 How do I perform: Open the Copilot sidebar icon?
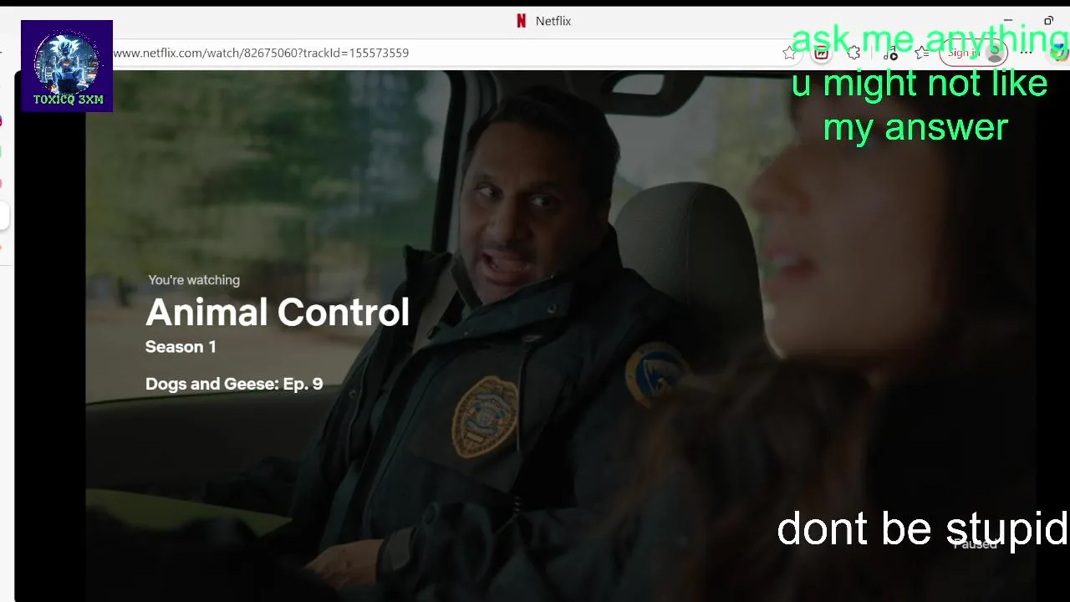[1059, 53]
